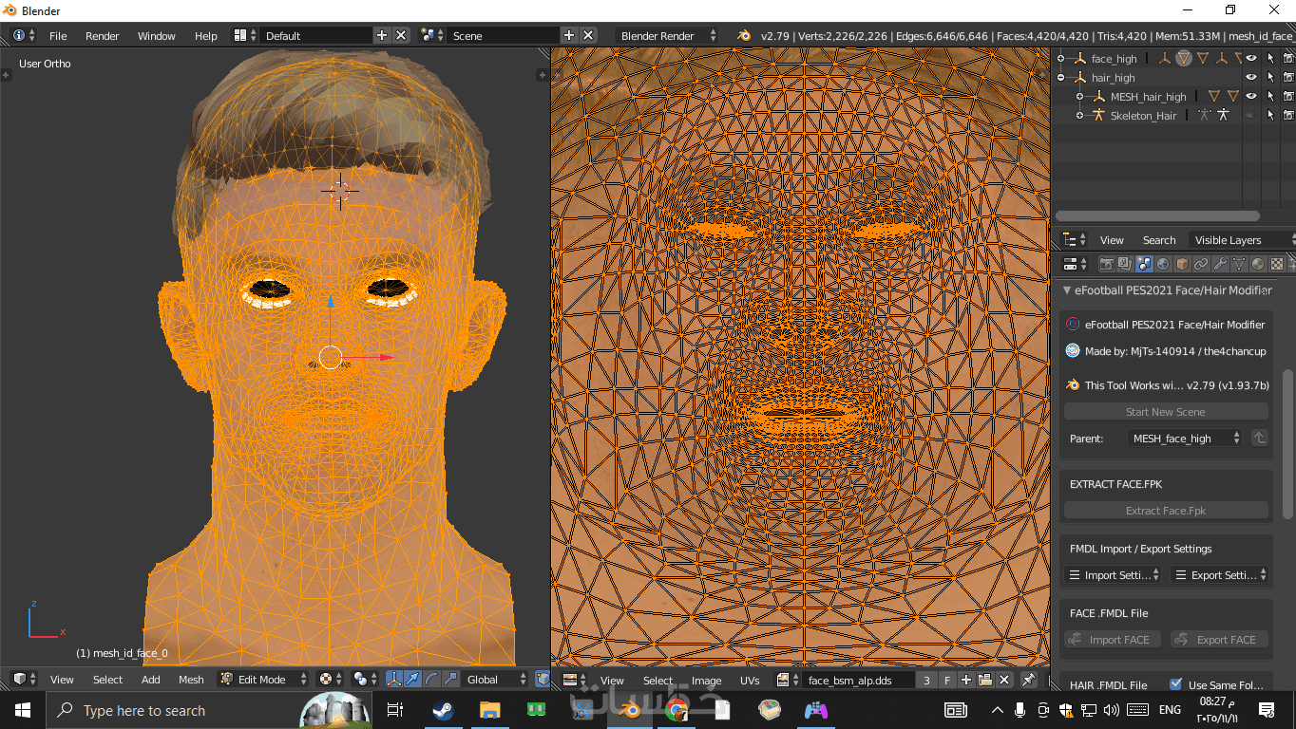Click the properties panel vertical scrollbar
Viewport: 1296px width, 729px height.
(1288, 443)
